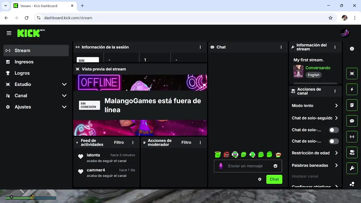Open Feed de actividades three-dot menu
The height and width of the screenshot is (203, 361).
pos(133,143)
